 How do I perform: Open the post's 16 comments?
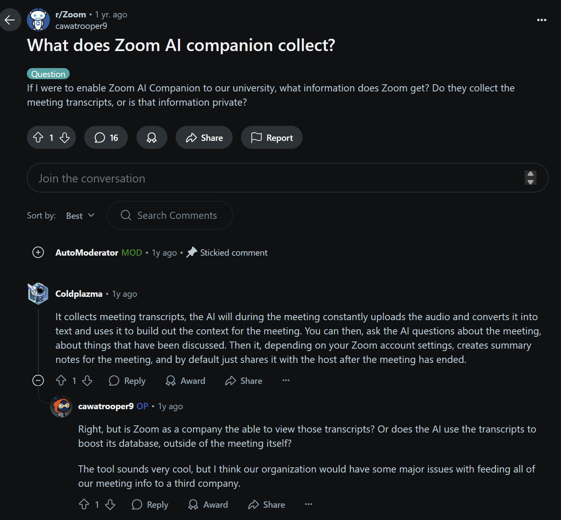pos(106,138)
